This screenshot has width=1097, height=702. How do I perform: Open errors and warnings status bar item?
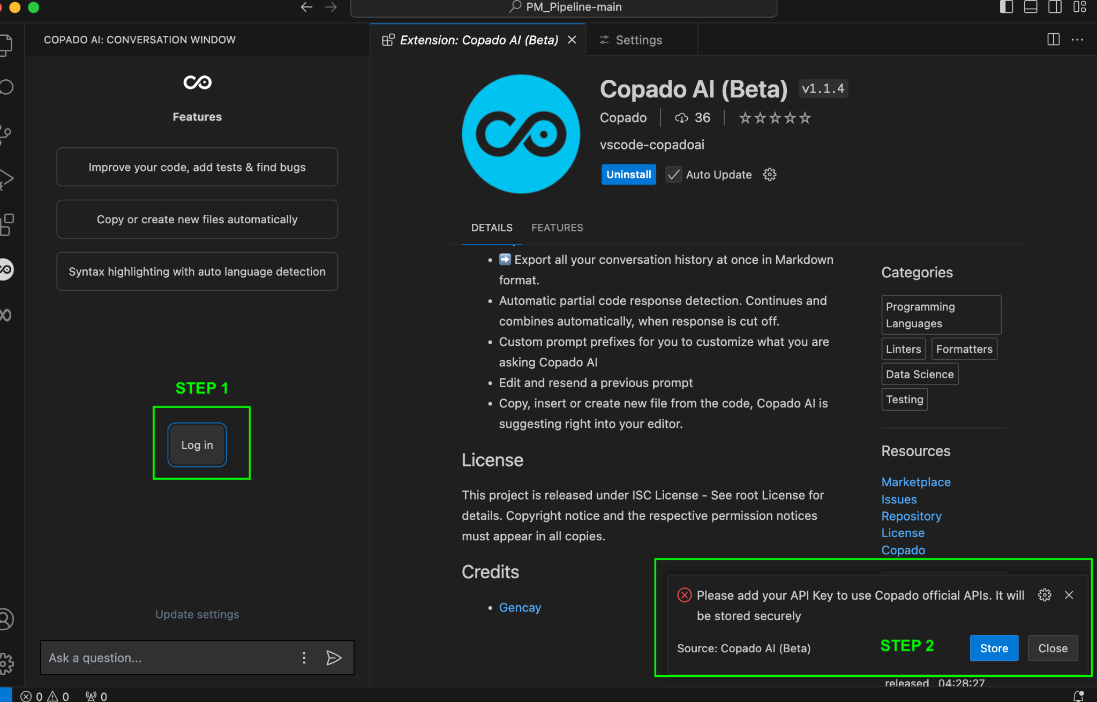pos(45,696)
